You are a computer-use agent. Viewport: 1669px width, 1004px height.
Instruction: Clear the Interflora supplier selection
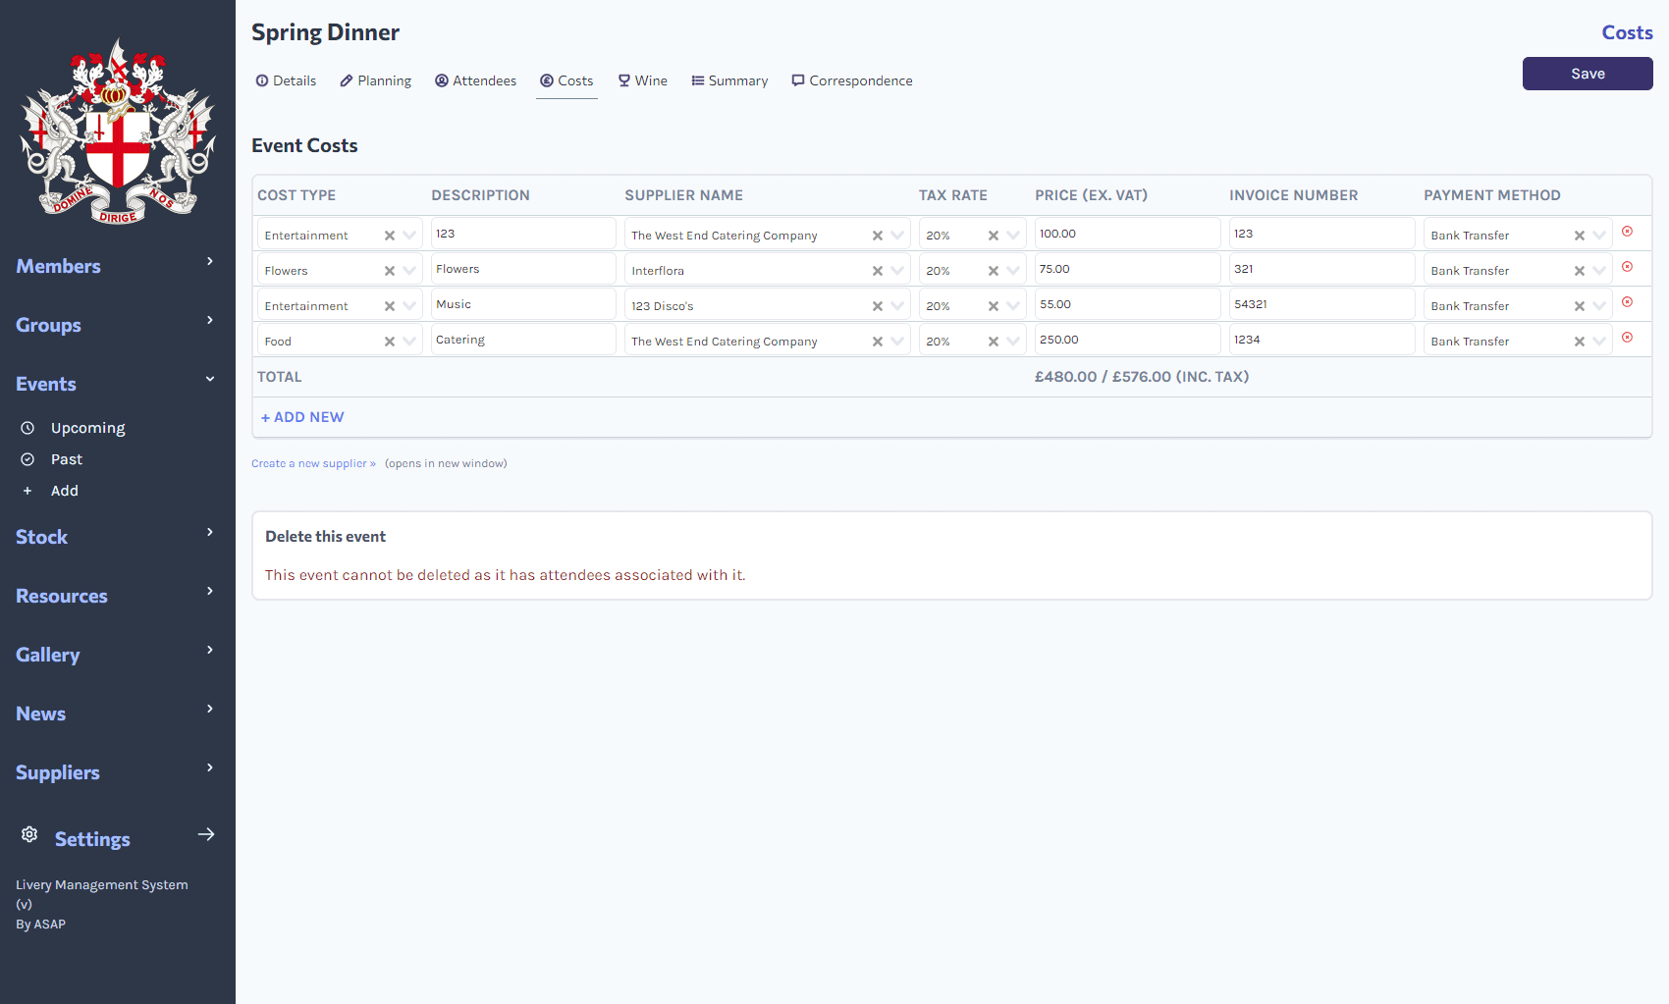[877, 270]
